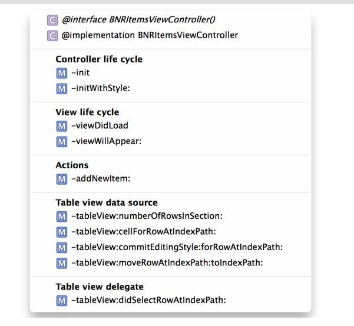
Task: Click method icon beside didSelectRowAtIndexPath
Action: (62, 301)
